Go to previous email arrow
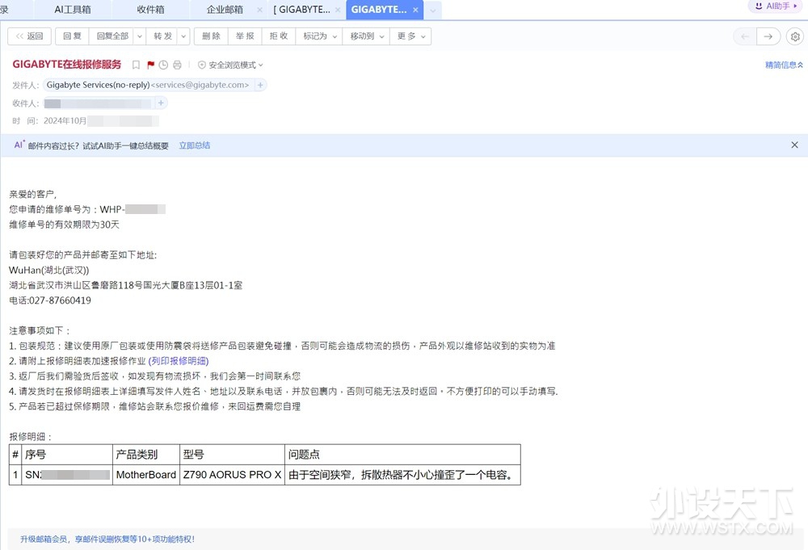Image resolution: width=808 pixels, height=550 pixels. pyautogui.click(x=745, y=36)
